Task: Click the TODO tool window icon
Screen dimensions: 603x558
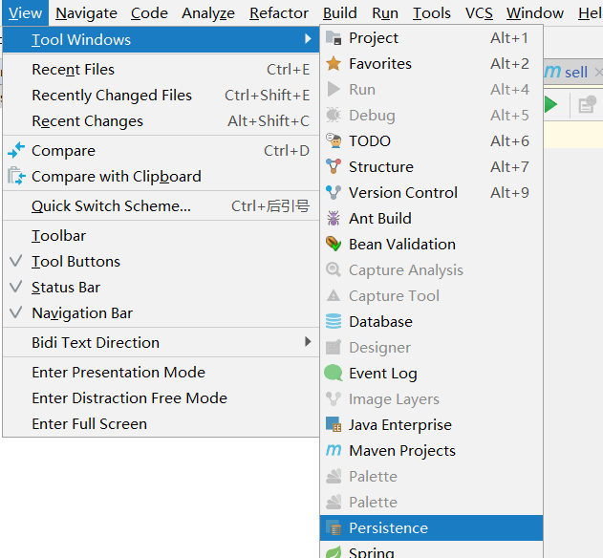Action: (x=334, y=141)
